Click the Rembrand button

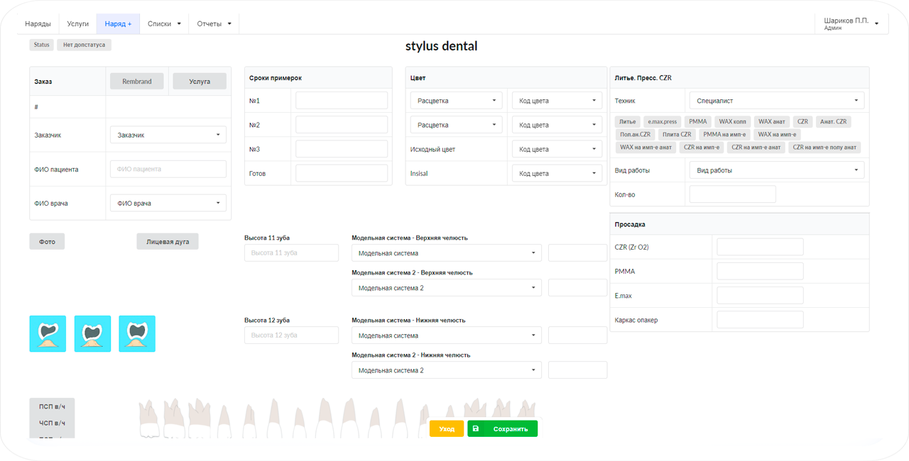[x=136, y=81]
